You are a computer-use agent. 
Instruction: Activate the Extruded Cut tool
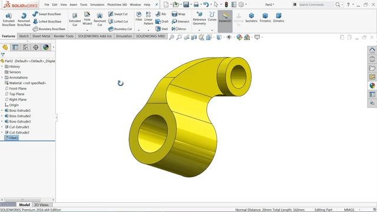[x=75, y=19]
